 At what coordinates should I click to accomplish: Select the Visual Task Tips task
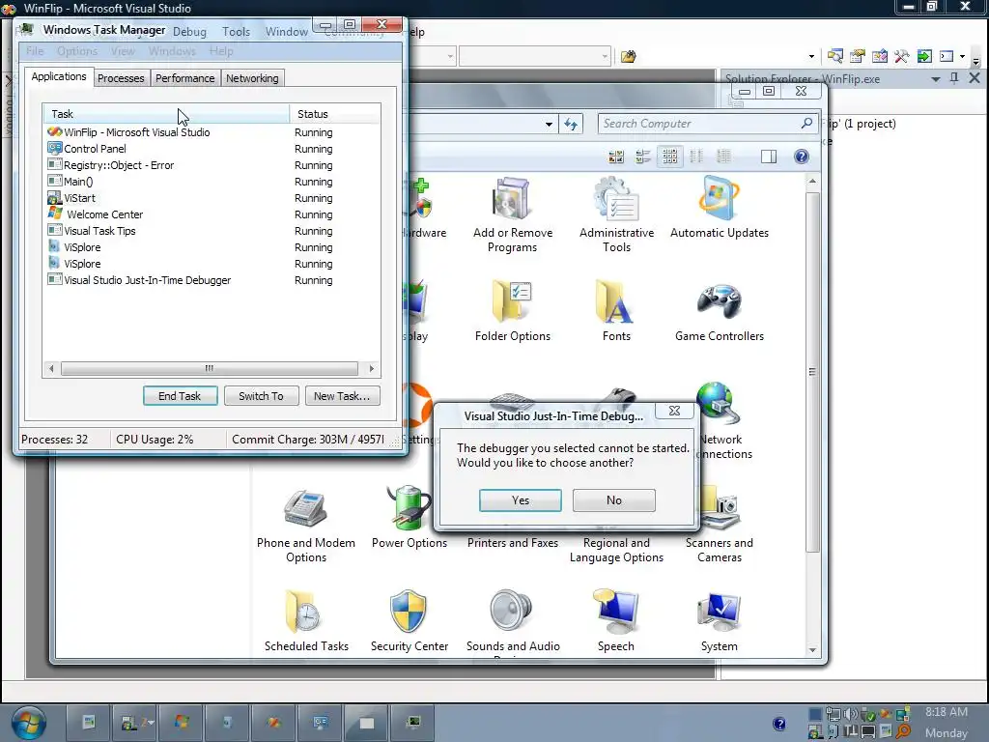[x=212, y=231]
